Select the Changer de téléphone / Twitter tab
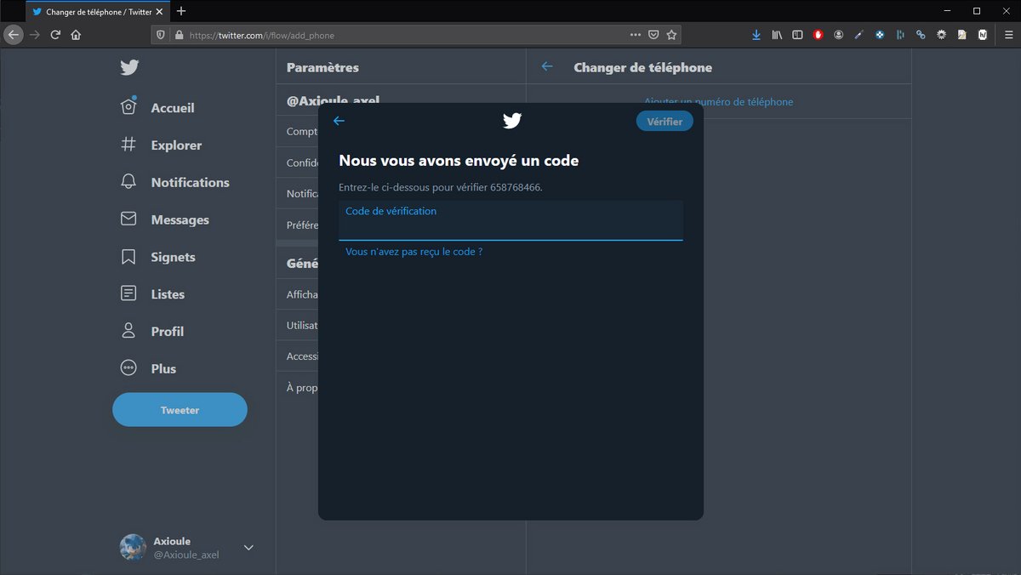Image resolution: width=1021 pixels, height=575 pixels. (97, 12)
